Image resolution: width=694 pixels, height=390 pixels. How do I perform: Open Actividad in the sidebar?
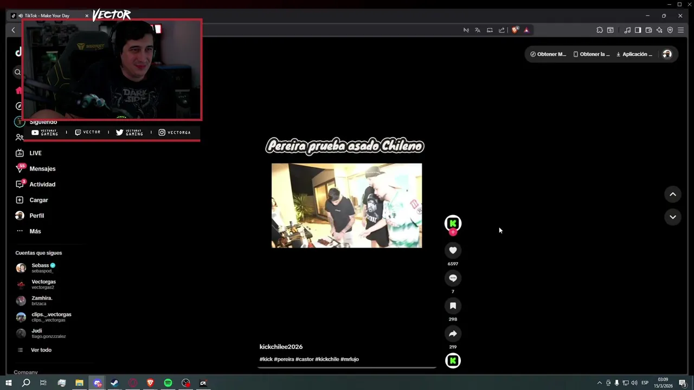[x=35, y=184]
